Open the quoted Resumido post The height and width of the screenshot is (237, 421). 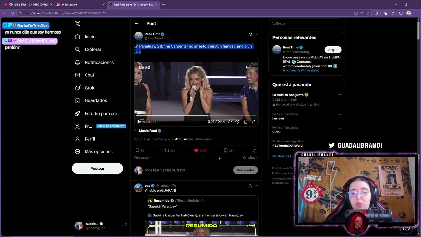tap(201, 216)
